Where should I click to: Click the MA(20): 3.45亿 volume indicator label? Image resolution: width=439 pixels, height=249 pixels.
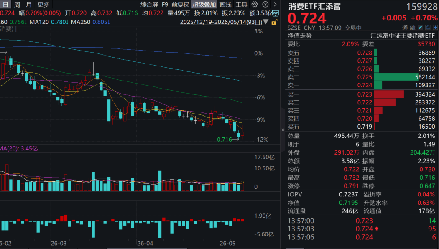[19, 149]
